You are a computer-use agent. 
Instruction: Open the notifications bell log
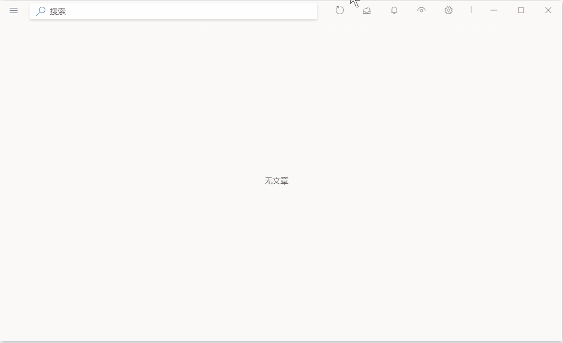click(394, 10)
